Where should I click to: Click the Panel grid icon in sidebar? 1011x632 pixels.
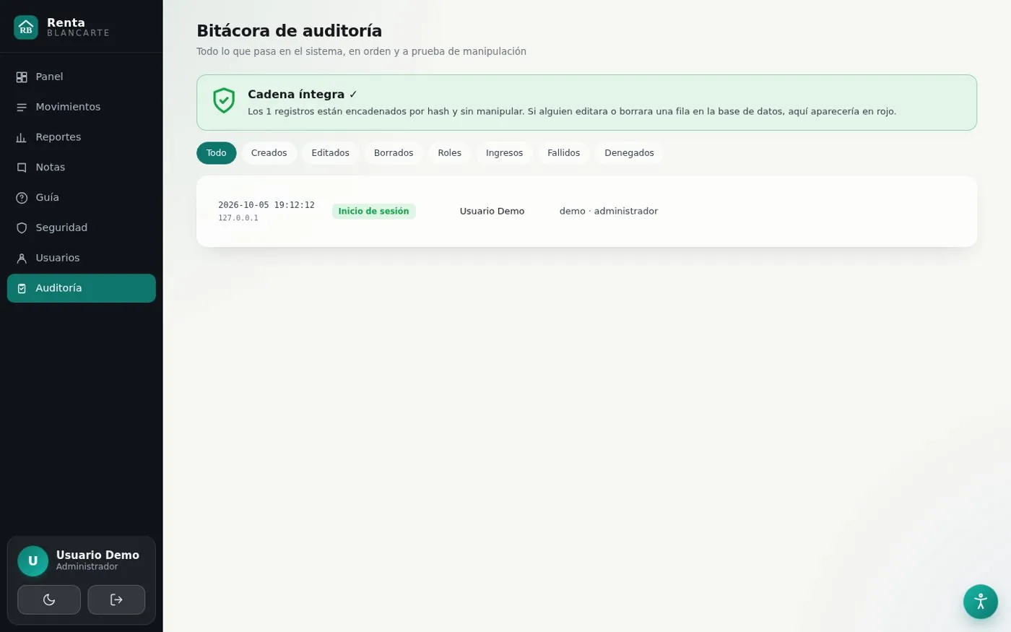(x=22, y=77)
